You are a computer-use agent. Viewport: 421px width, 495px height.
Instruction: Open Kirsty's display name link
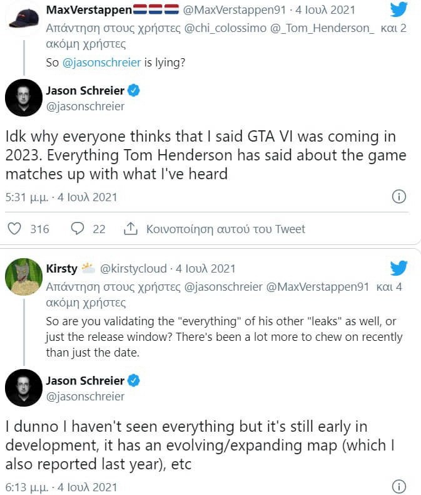pyautogui.click(x=61, y=269)
